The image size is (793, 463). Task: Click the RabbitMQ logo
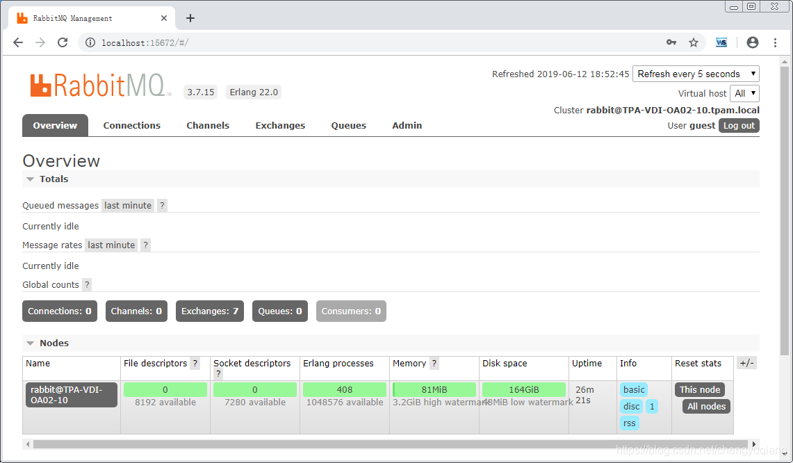tap(100, 85)
